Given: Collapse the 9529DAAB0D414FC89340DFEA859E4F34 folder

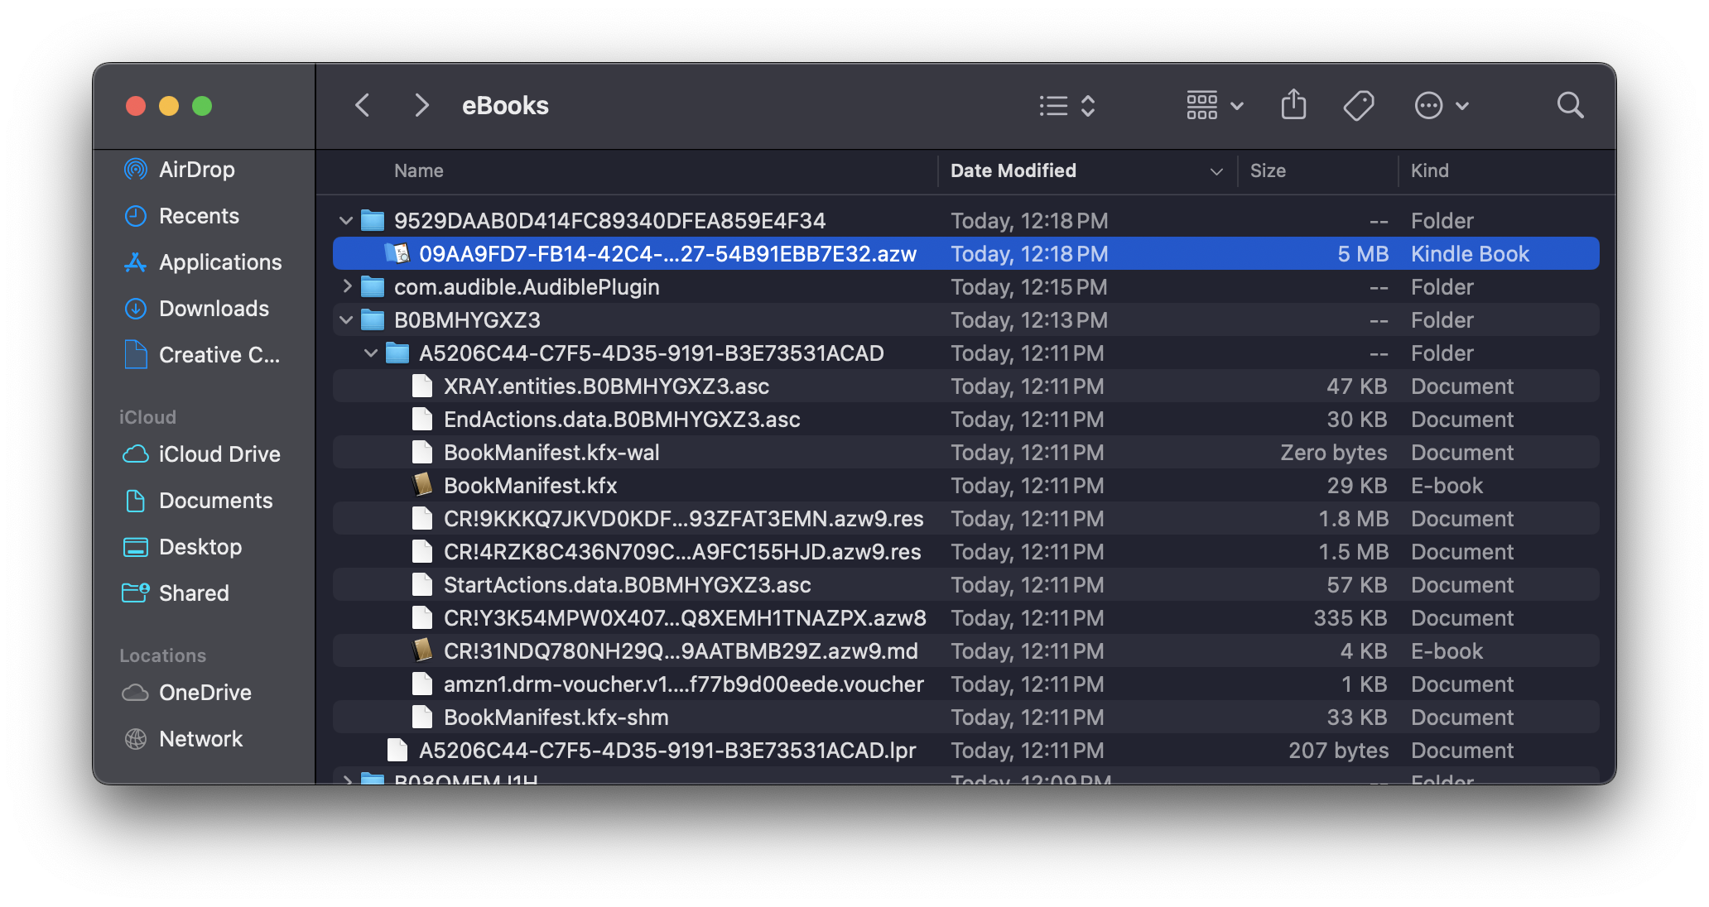Looking at the screenshot, I should (x=346, y=221).
